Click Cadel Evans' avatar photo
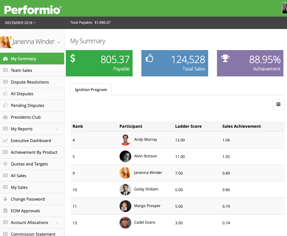The image size is (287, 236). 125,223
